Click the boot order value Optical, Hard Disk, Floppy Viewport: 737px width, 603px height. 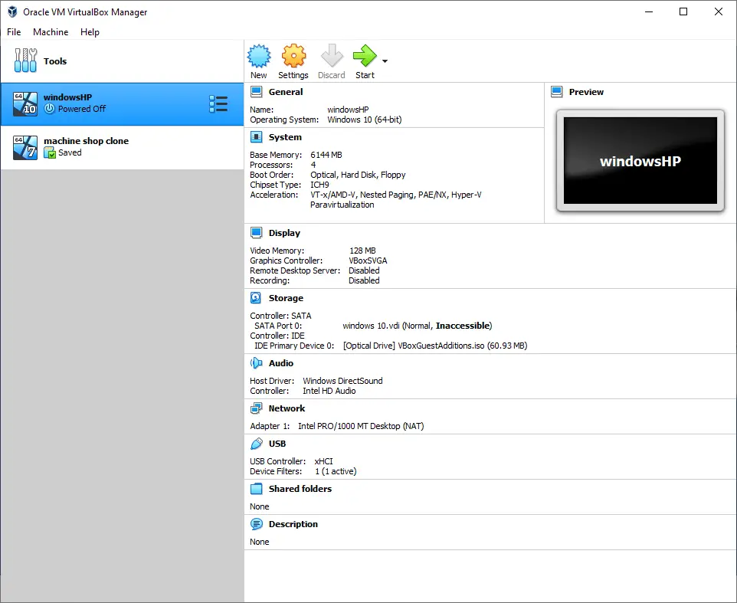click(358, 175)
